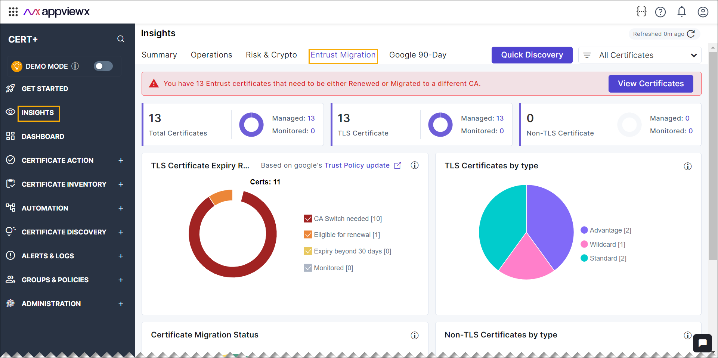Screen dimensions: 718x358
Task: Select INSIGHTS in the sidebar
Action: click(38, 113)
